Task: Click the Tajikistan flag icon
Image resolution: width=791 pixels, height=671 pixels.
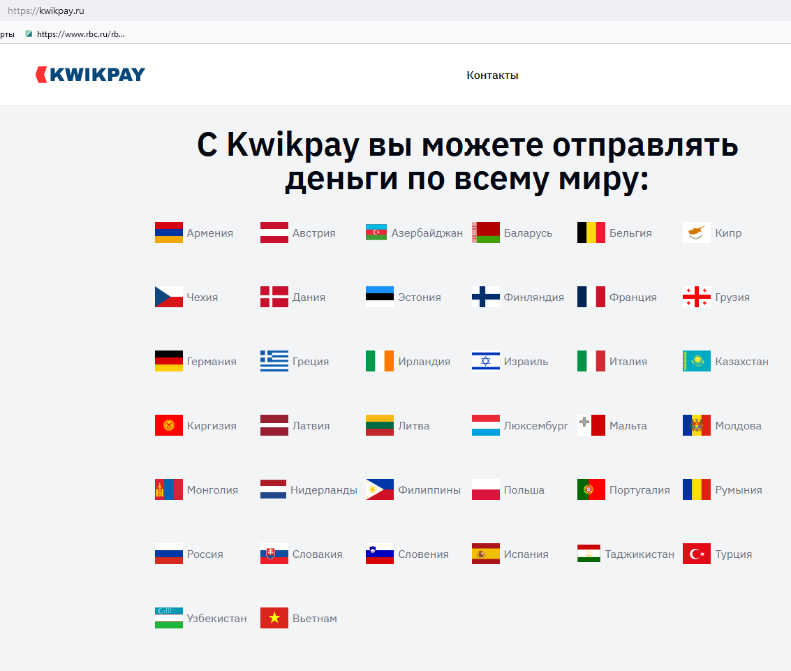Action: 589,554
